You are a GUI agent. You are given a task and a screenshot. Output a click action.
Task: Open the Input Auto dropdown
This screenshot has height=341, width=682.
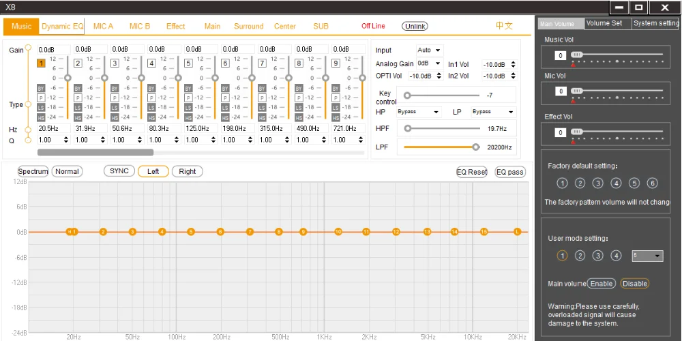point(430,50)
